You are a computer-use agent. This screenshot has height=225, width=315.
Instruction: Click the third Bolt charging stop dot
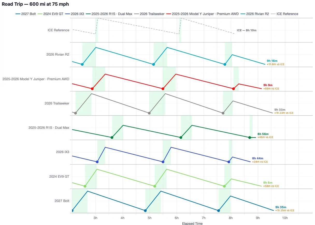pyautogui.click(x=218, y=211)
